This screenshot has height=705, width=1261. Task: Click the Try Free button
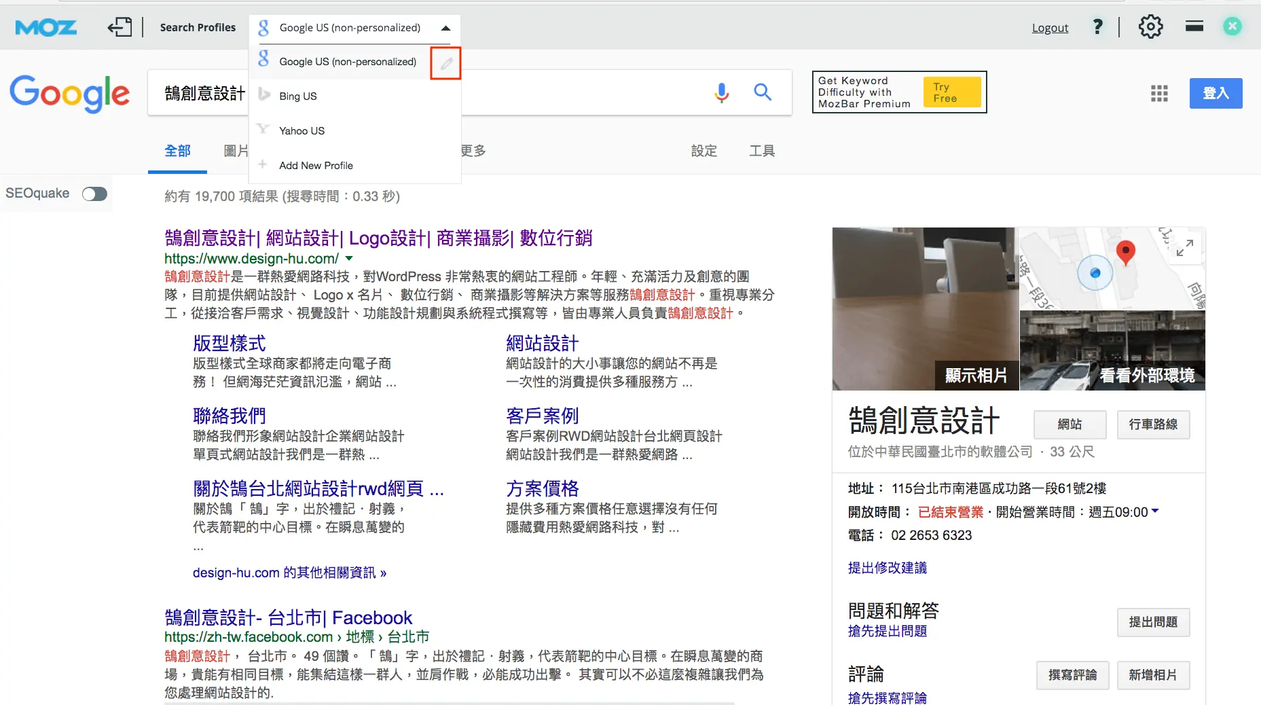[x=951, y=92]
